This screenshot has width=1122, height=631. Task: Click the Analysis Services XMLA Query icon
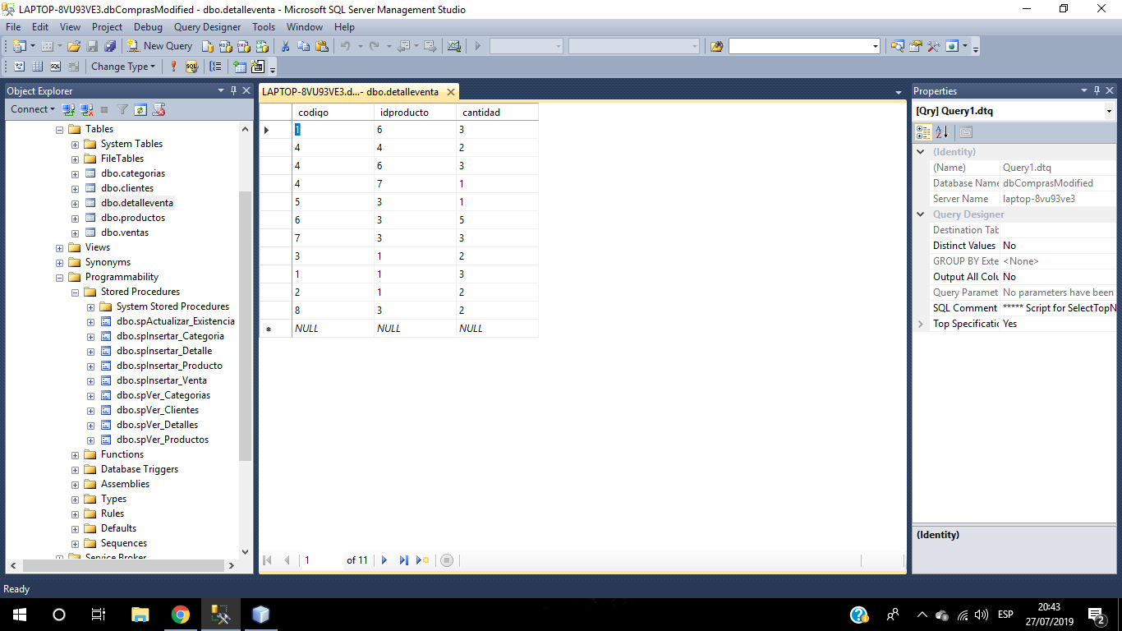[x=261, y=46]
